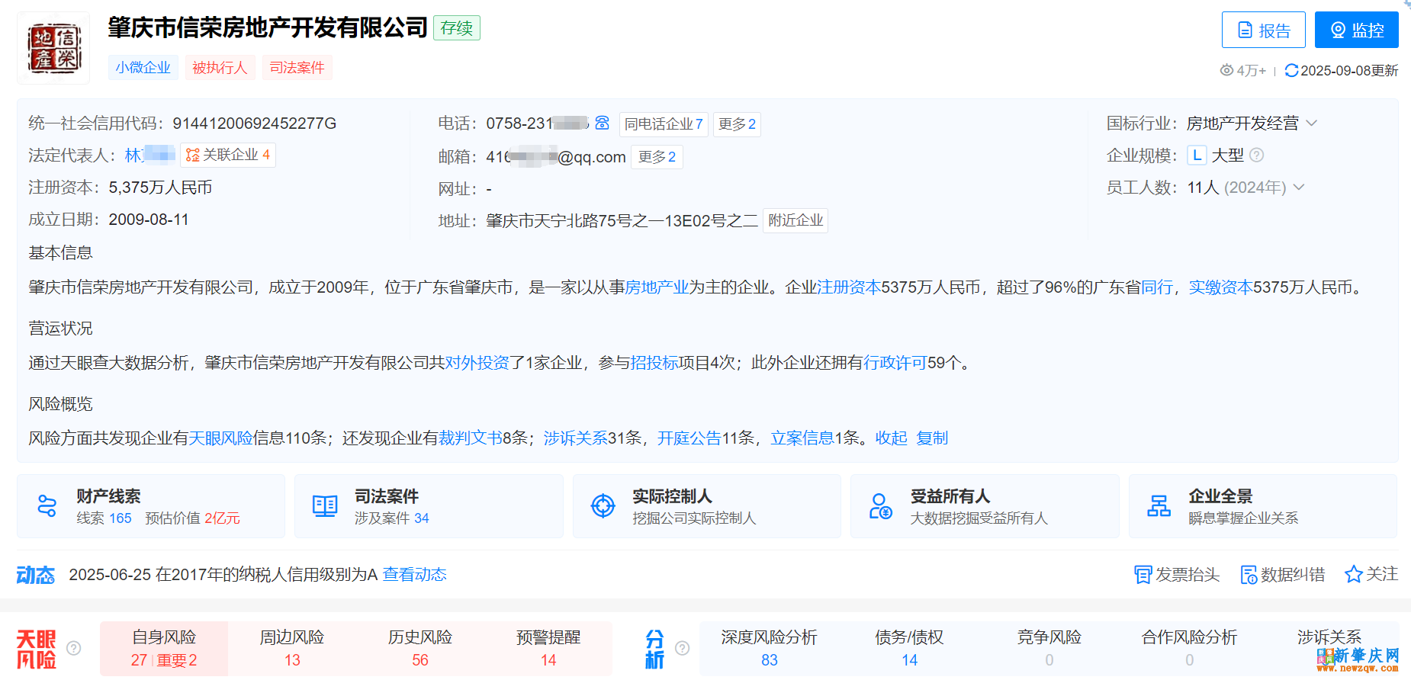The height and width of the screenshot is (680, 1411).
Task: Open the 实际控制人 actual controller card
Action: tap(706, 506)
